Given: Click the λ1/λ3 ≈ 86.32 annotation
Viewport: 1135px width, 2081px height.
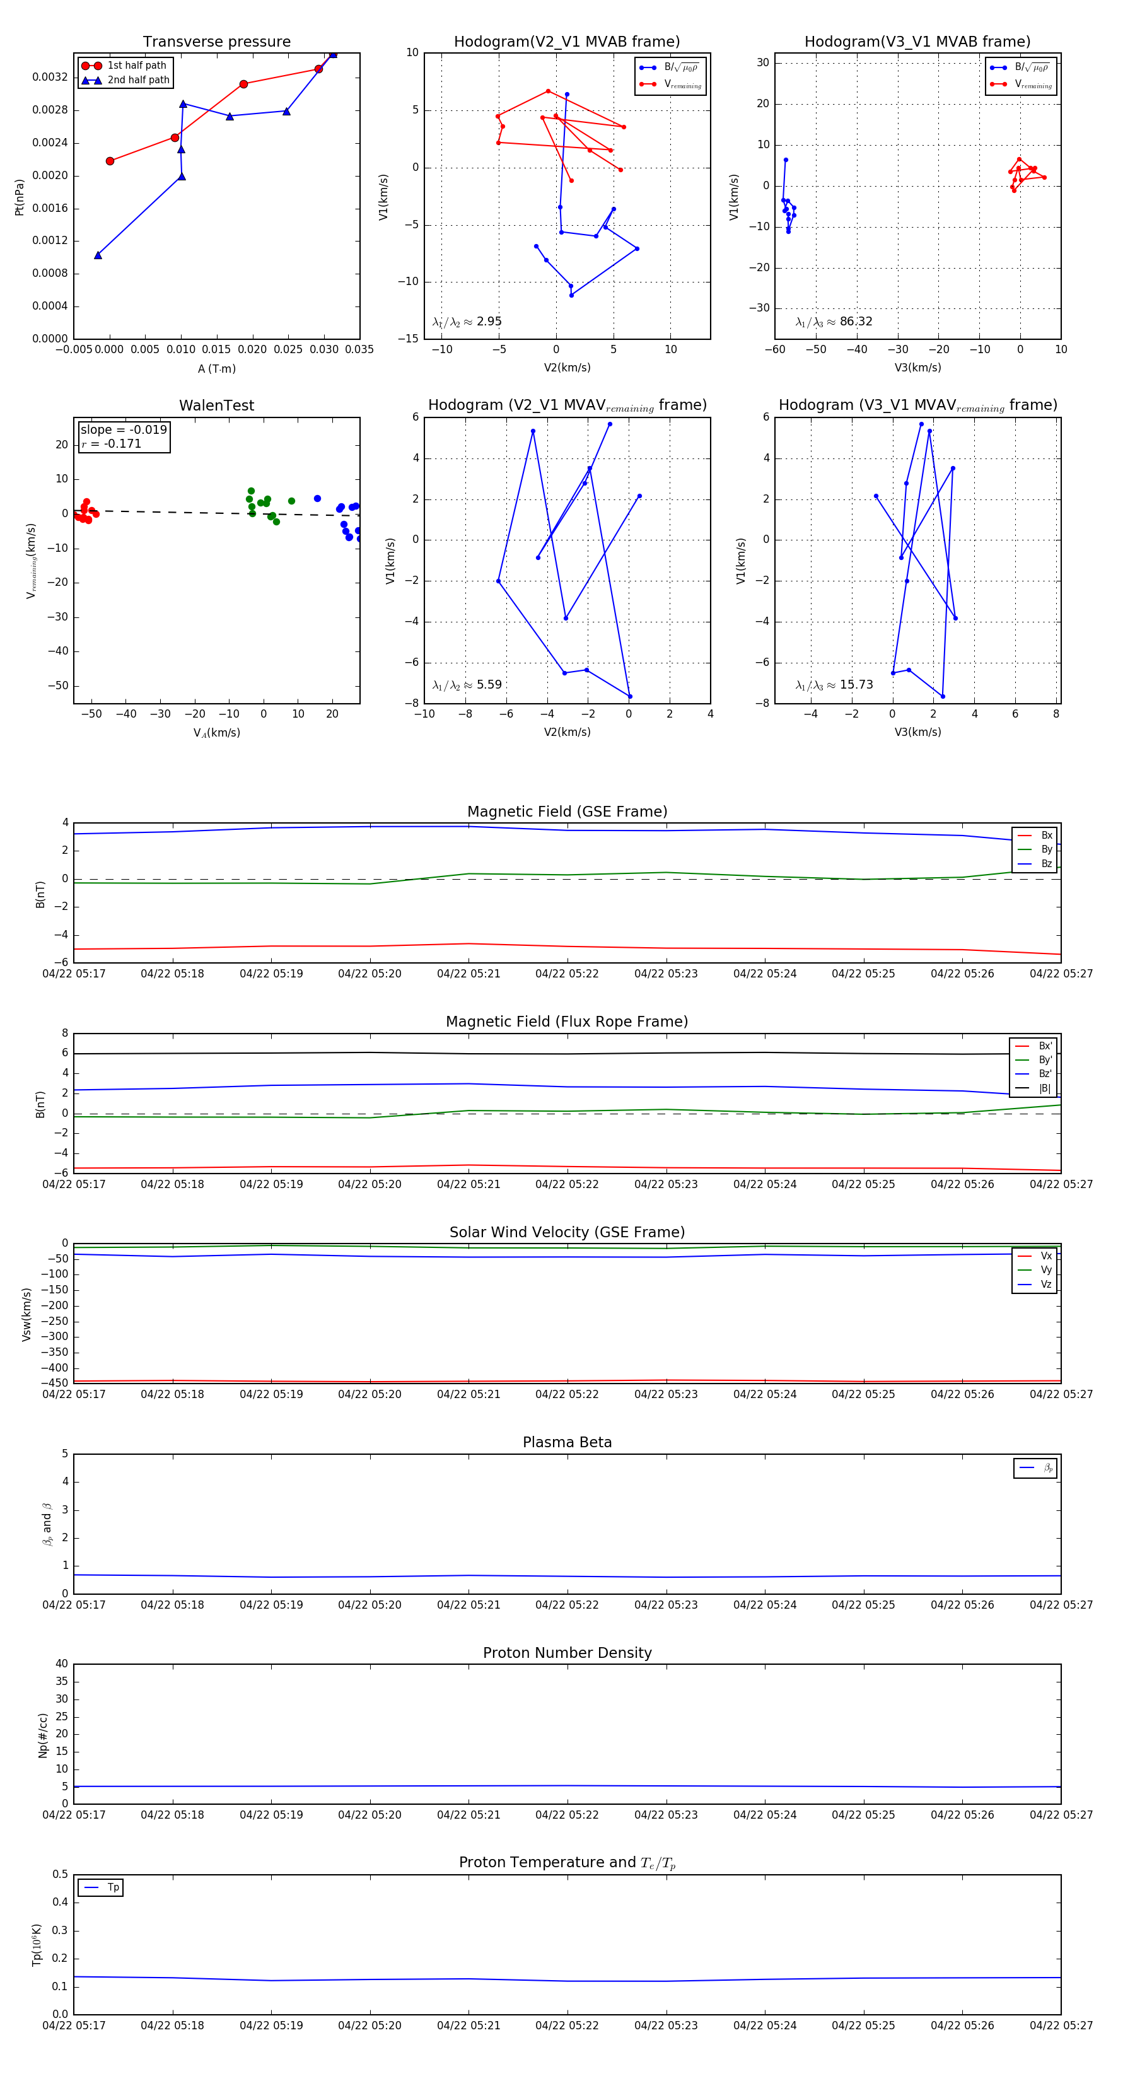Looking at the screenshot, I should (x=834, y=322).
